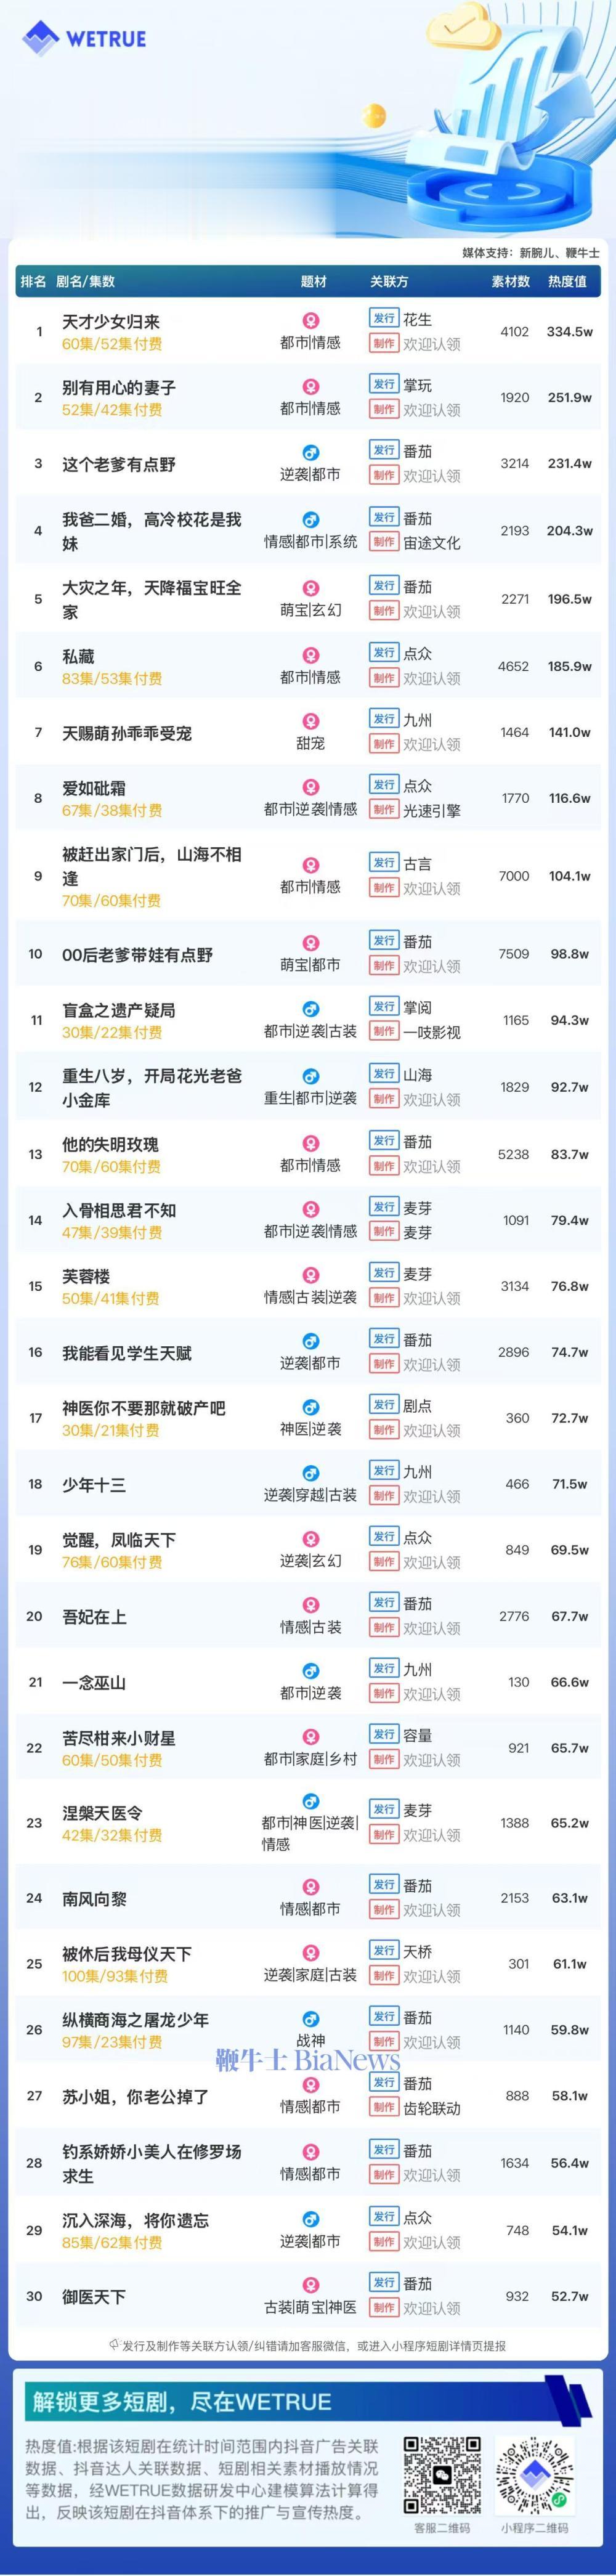The width and height of the screenshot is (616, 2576).
Task: Click 发行 tag in 一念巫山 row
Action: point(384,1668)
